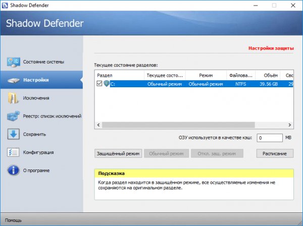Click the Помощь help link
This screenshot has width=303, height=226.
[x=13, y=220]
